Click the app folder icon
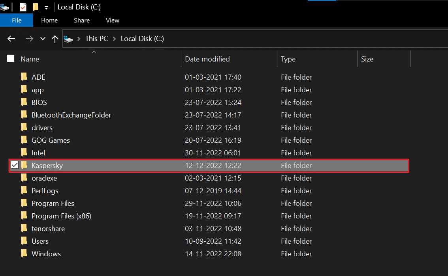The width and height of the screenshot is (448, 276). point(24,89)
